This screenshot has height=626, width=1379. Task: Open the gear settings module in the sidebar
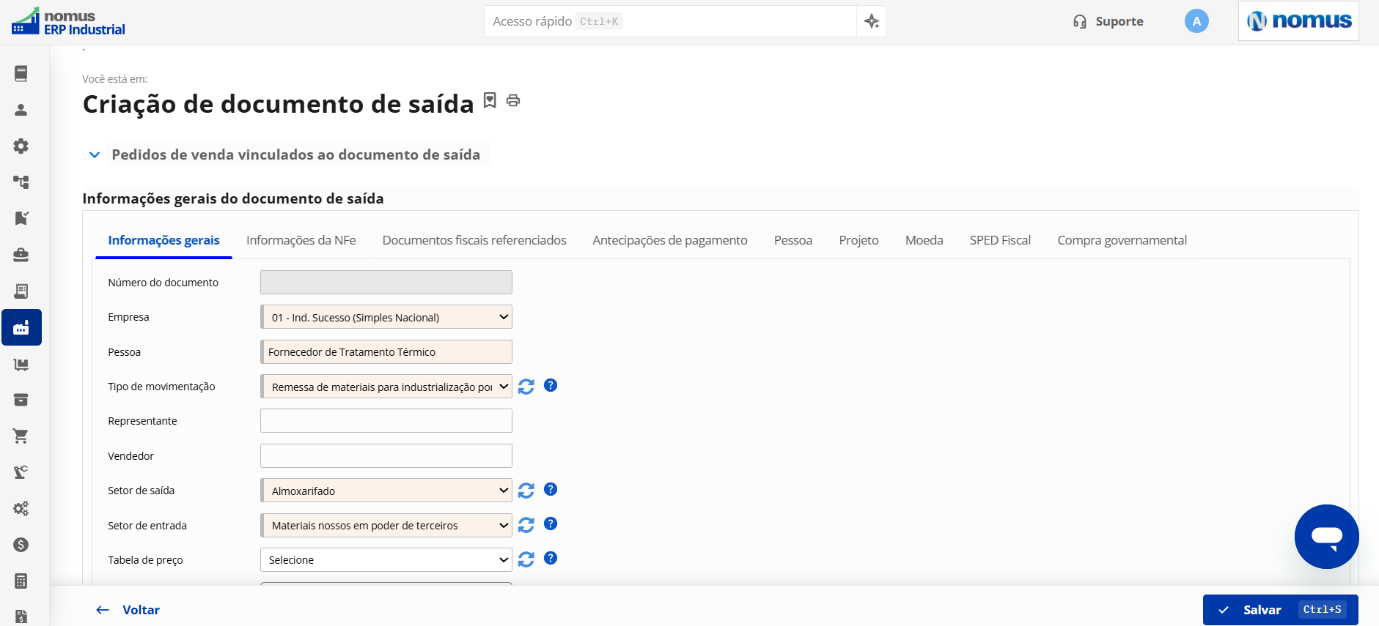point(21,146)
